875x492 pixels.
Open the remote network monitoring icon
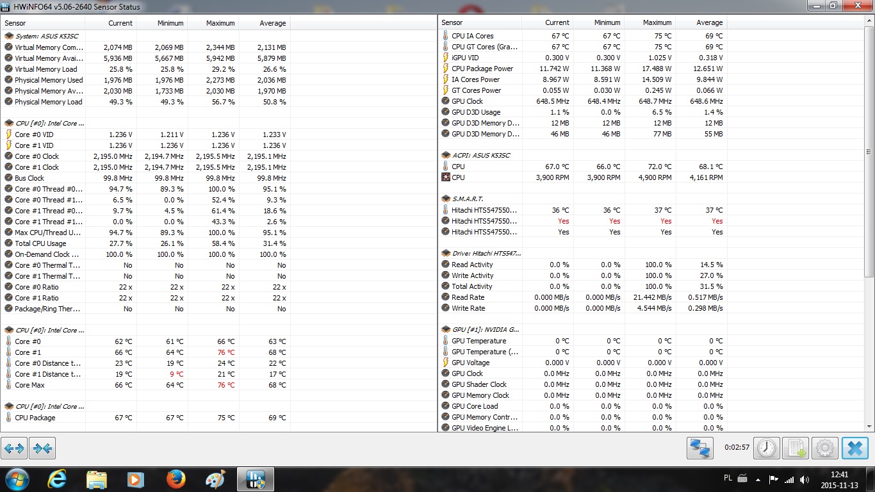point(699,448)
